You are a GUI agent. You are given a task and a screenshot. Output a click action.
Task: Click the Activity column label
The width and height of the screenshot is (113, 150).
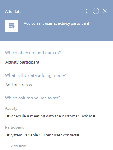point(11,108)
